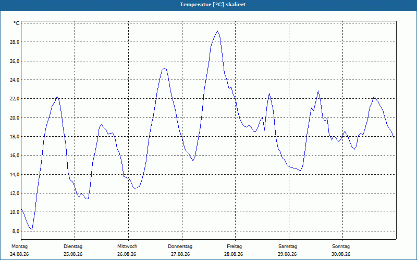Viewport: 417px width, 260px height.
Task: Click the Sonntag day label
Action: [341, 246]
